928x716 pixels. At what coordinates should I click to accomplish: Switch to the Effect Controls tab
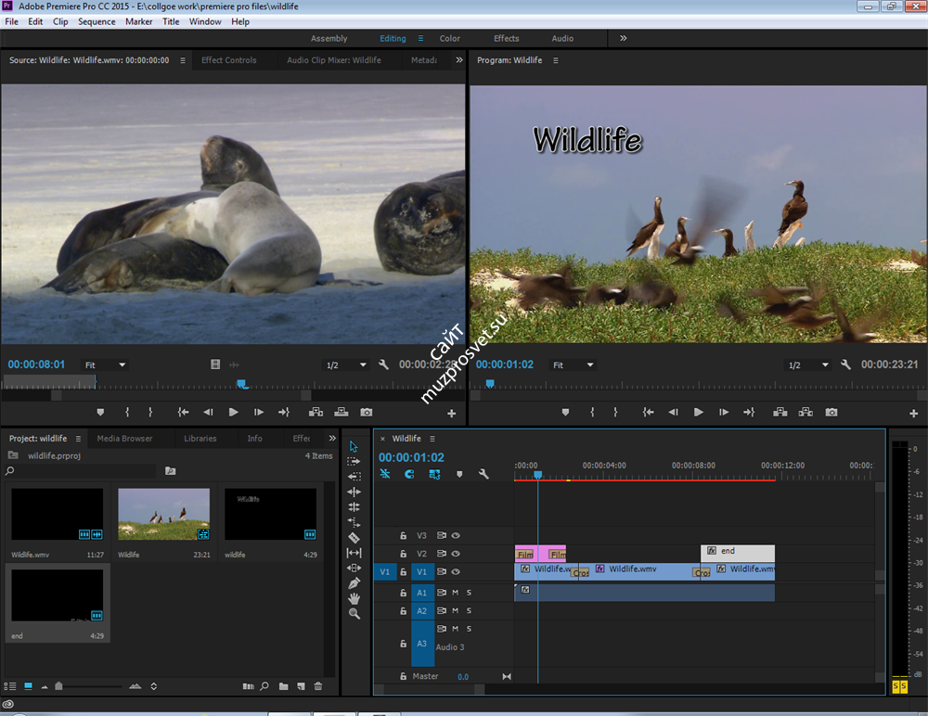(x=229, y=59)
